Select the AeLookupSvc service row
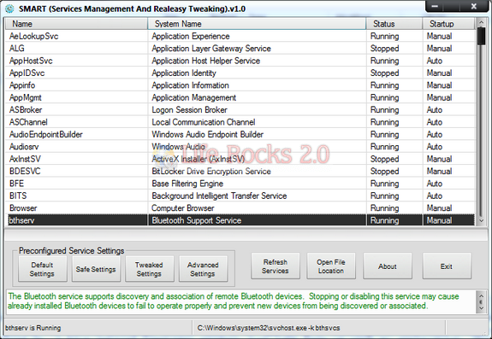This screenshot has width=492, height=339. coord(240,37)
